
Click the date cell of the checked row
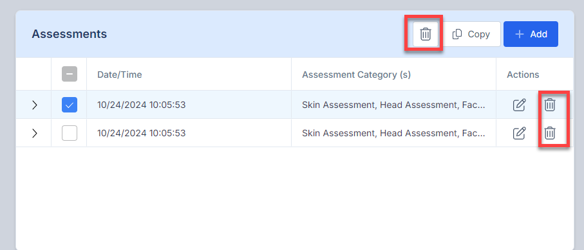(x=142, y=105)
